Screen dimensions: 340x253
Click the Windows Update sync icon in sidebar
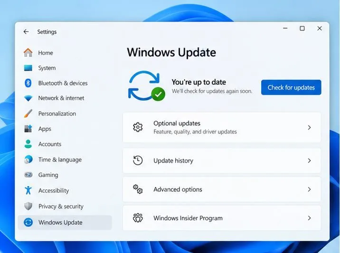28,223
